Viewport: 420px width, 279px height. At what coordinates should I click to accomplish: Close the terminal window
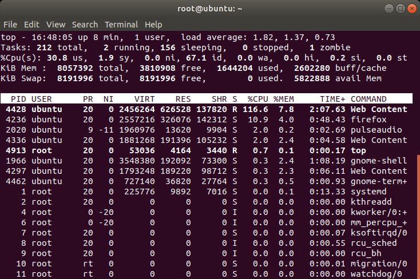(412, 9)
